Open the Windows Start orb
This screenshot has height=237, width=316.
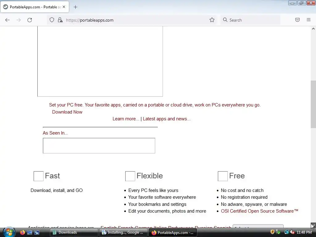click(x=9, y=232)
